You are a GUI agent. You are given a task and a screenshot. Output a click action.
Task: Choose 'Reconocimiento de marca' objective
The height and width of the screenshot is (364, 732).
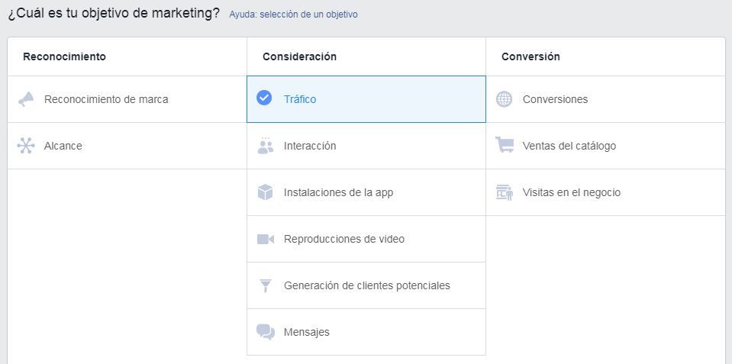point(106,99)
